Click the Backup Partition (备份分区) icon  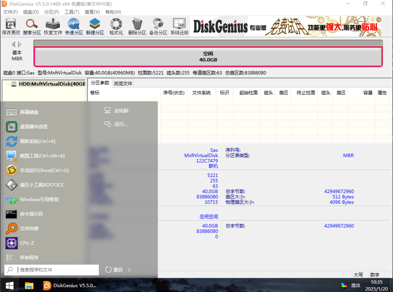[158, 27]
